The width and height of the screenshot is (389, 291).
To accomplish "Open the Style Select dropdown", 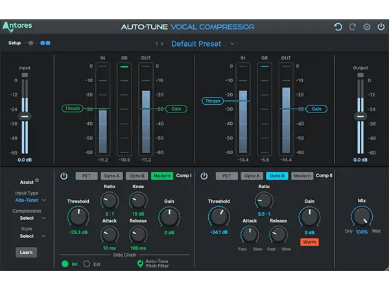I will [x=32, y=236].
